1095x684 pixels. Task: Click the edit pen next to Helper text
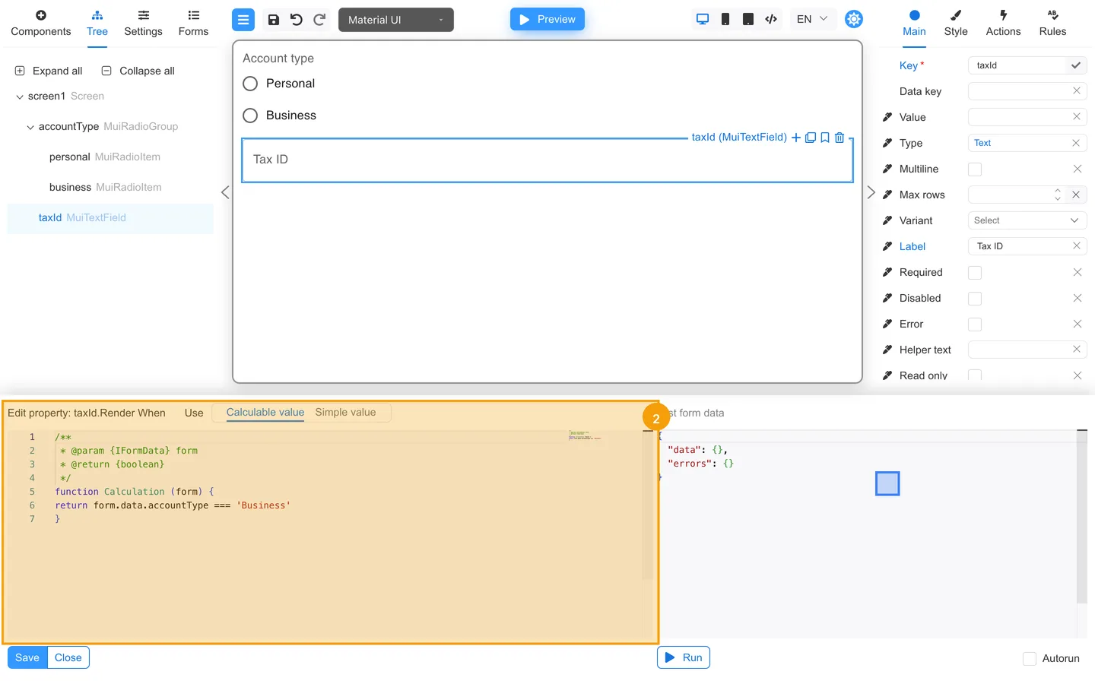coord(887,350)
